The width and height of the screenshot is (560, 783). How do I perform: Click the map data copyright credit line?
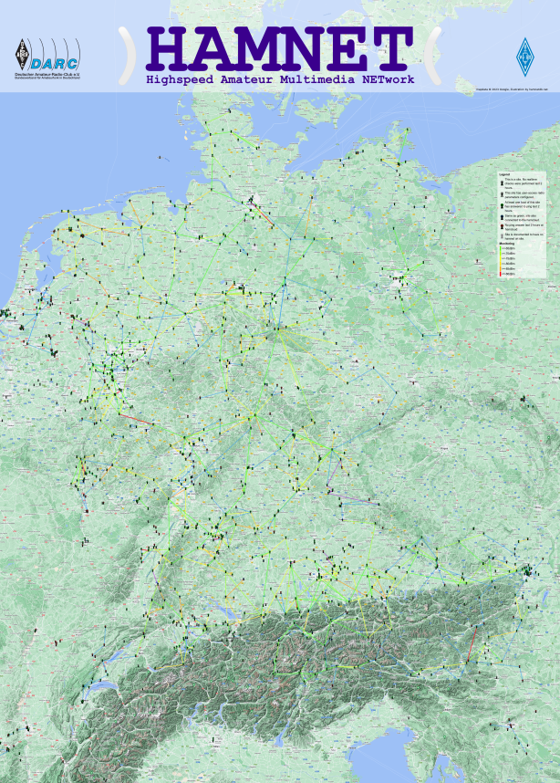click(x=512, y=89)
